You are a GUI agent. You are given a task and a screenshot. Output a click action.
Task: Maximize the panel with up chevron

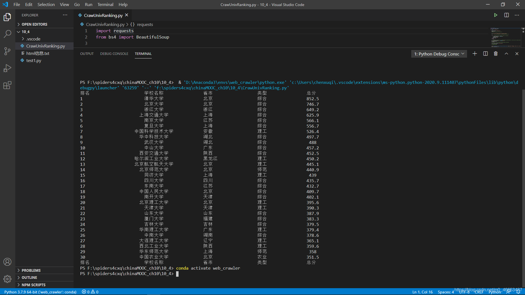coord(506,54)
